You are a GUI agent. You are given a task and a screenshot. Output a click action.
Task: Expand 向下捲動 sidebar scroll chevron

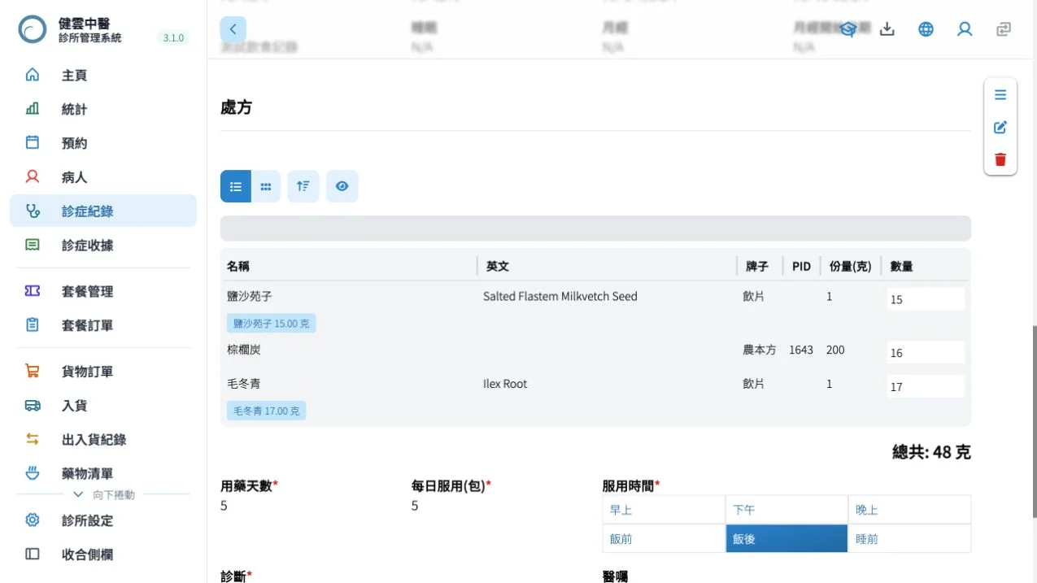pyautogui.click(x=78, y=494)
